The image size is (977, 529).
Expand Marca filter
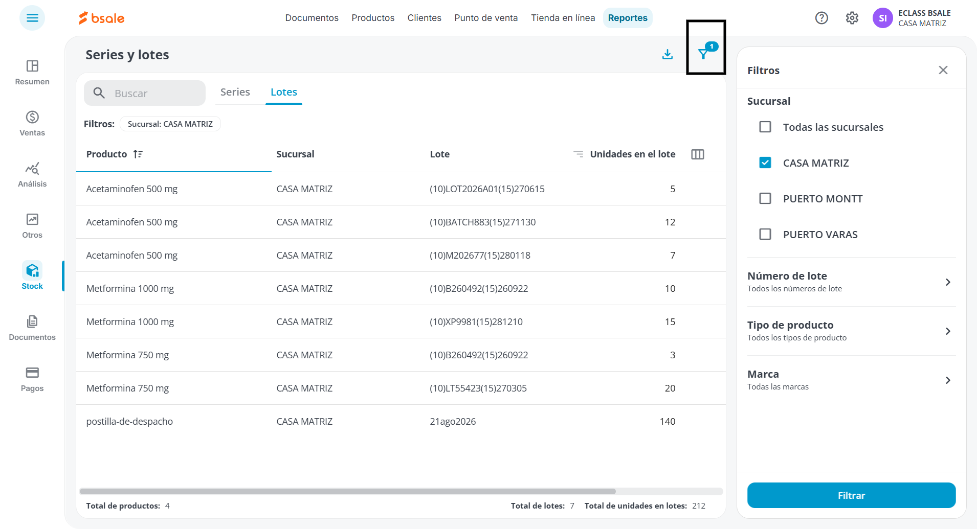851,380
